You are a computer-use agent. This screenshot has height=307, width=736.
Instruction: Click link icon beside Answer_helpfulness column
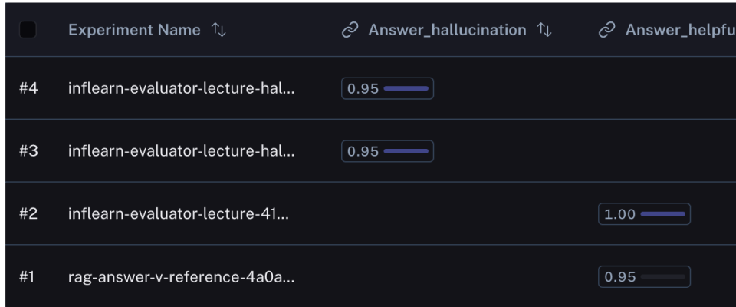[607, 30]
